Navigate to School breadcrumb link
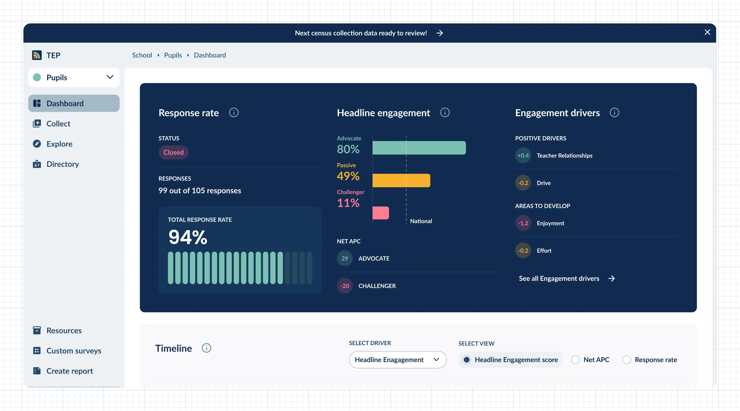 pos(142,55)
